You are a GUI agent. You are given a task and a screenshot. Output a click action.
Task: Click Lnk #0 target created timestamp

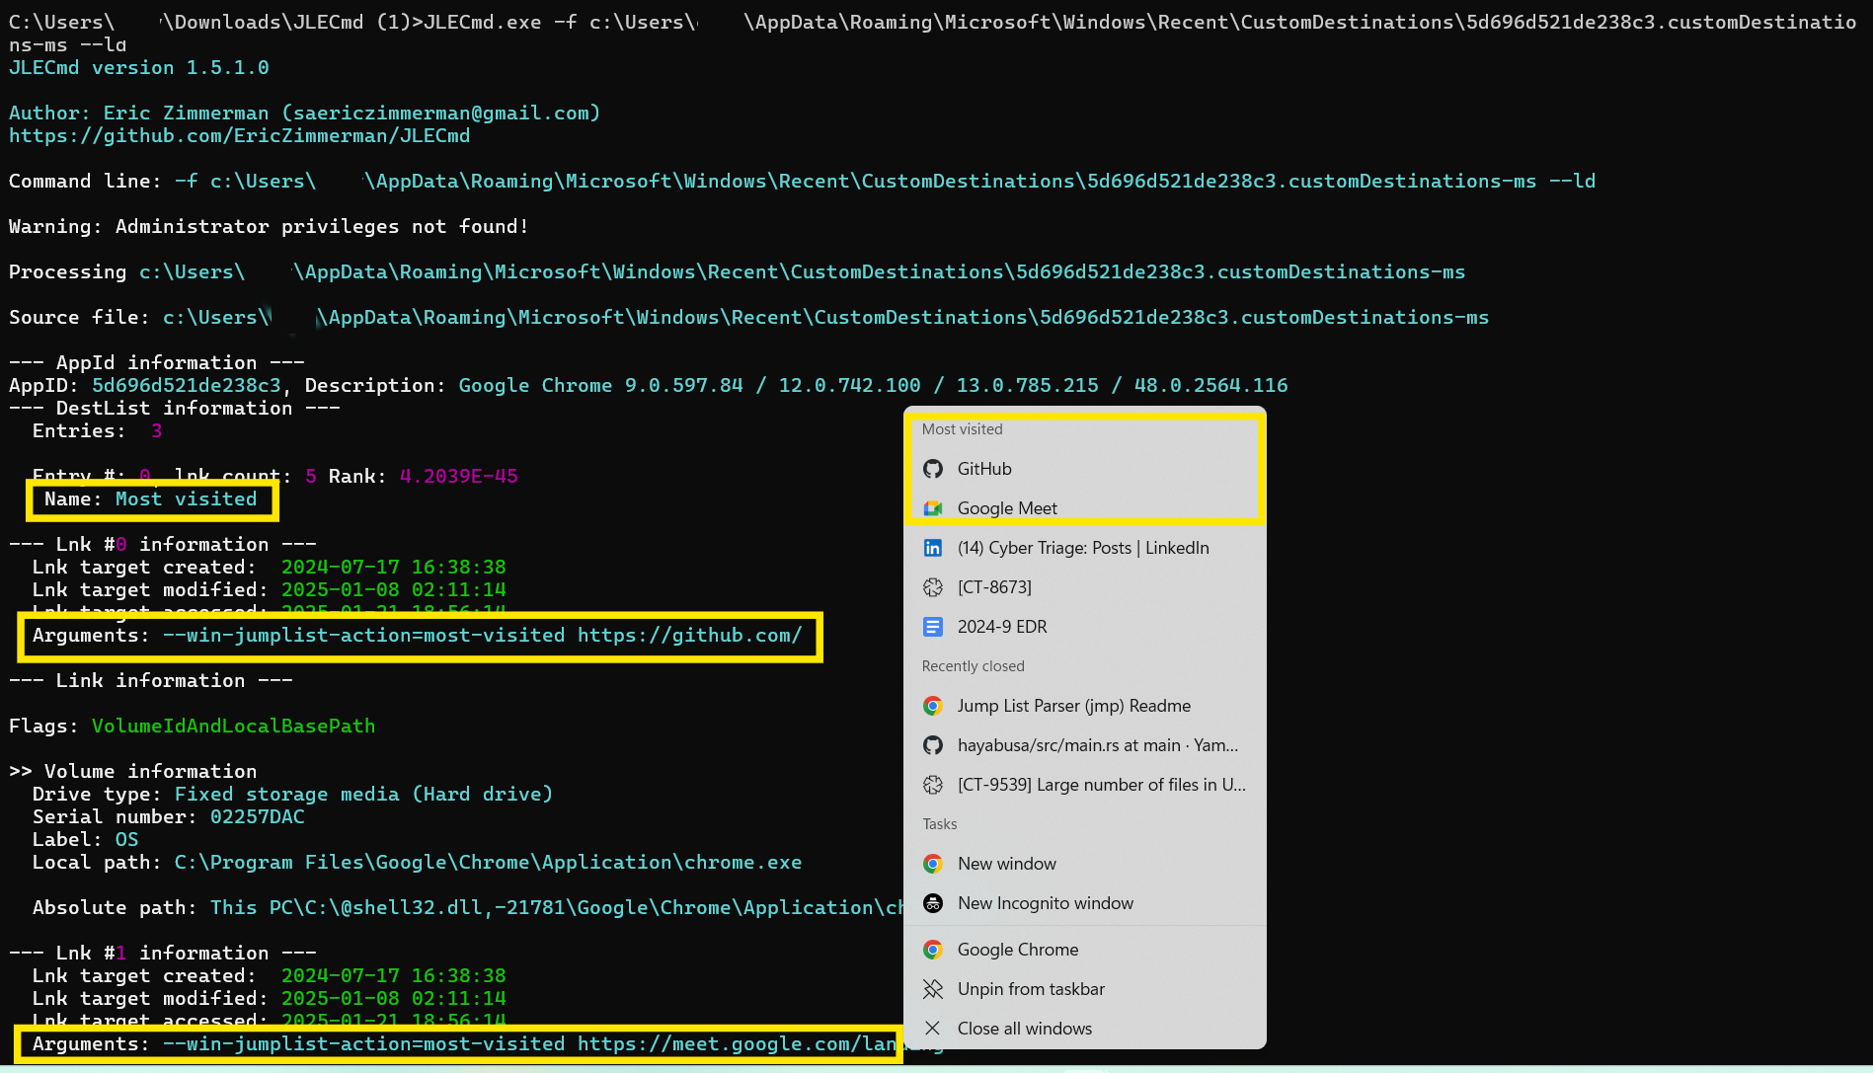pyautogui.click(x=394, y=567)
